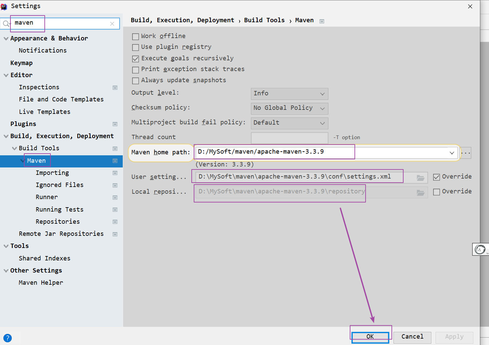489x345 pixels.
Task: Click the project-level icon next to Breadcrumb Maven
Action: [x=322, y=21]
